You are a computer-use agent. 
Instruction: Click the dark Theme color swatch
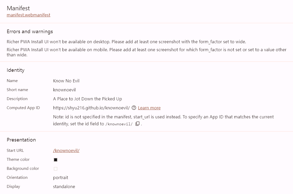tap(56, 160)
